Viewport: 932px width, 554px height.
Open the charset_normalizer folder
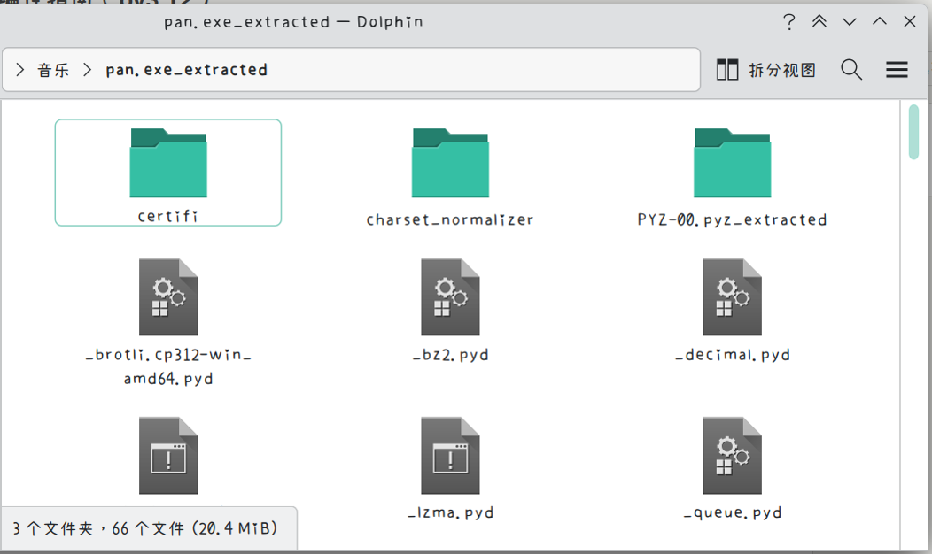coord(449,165)
